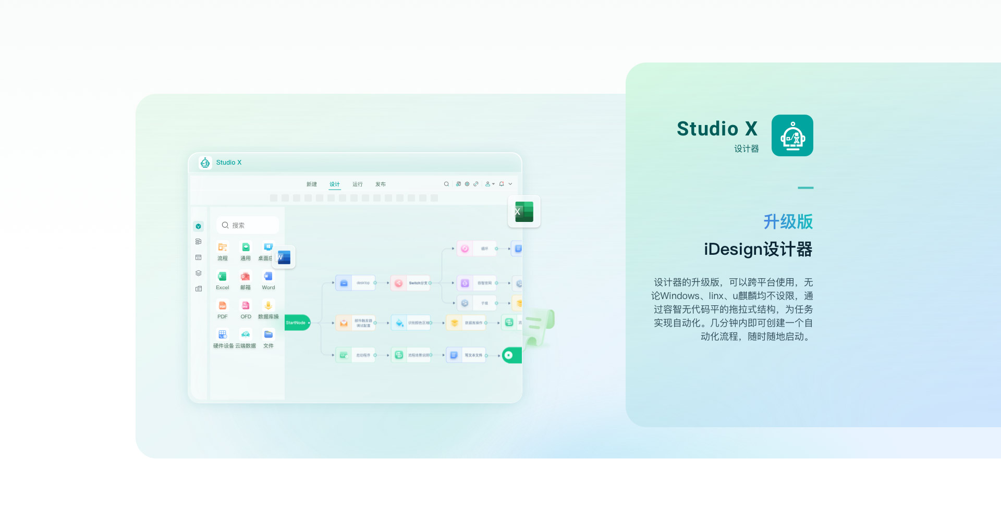Open the user account dropdown
Viewport: 1001px width, 521px height.
(x=490, y=184)
